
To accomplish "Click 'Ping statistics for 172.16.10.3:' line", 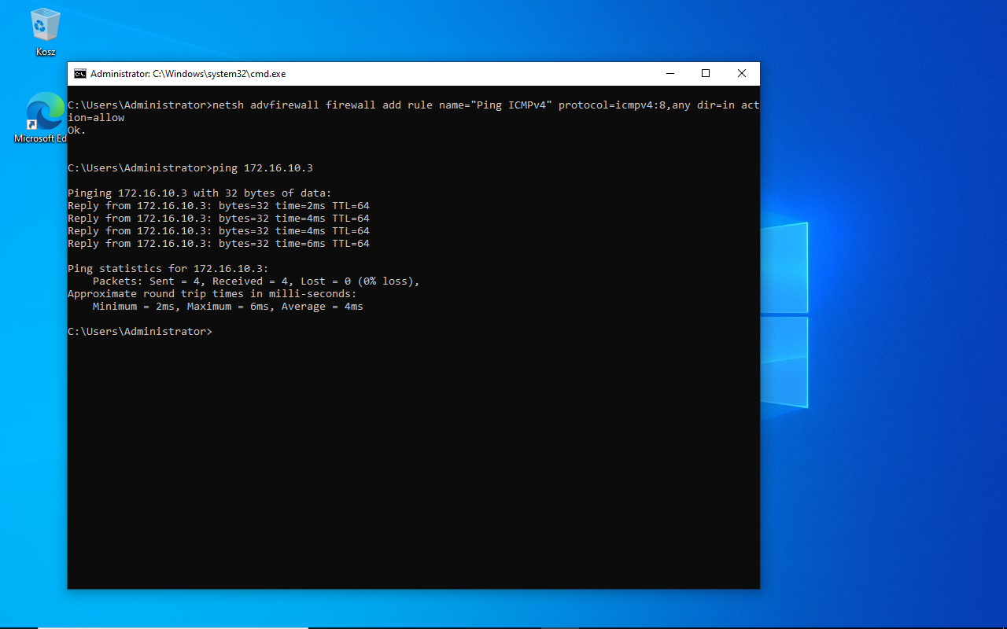I will point(168,269).
